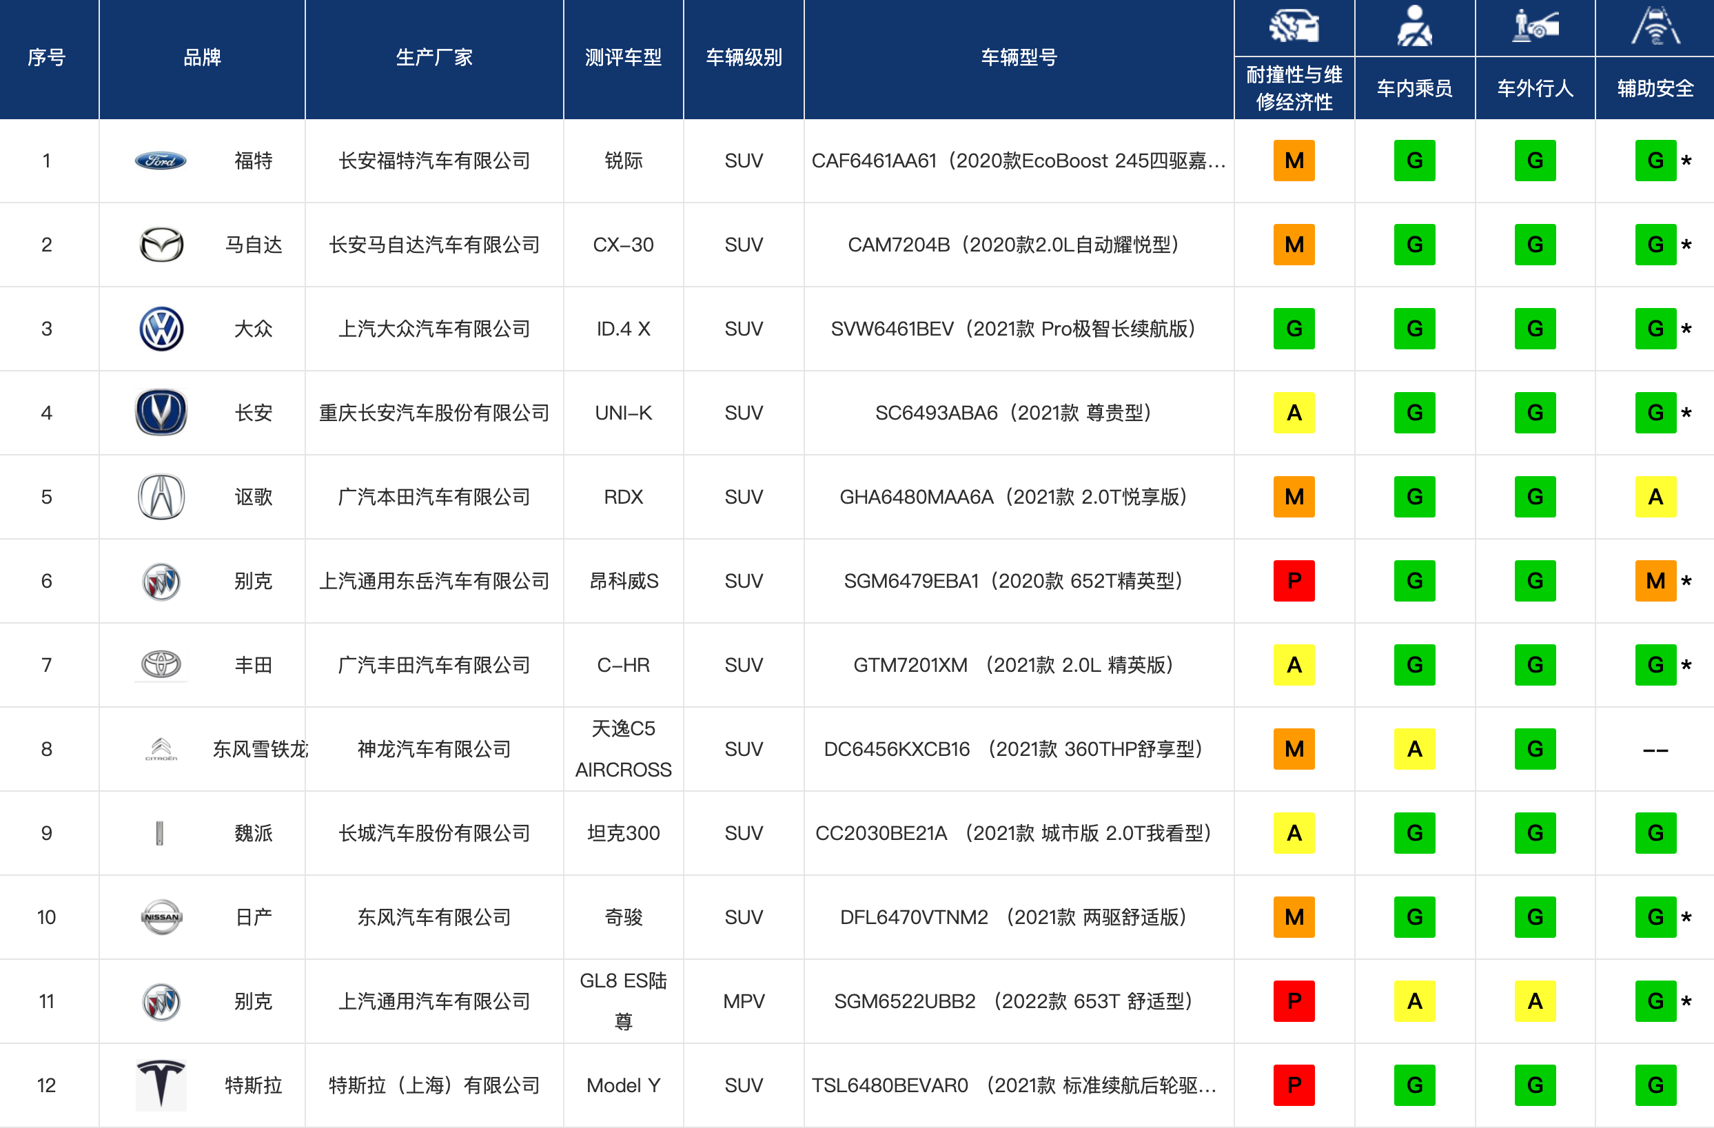This screenshot has height=1128, width=1714.
Task: Click manufacturer 长安马自达汽车有限公司
Action: point(434,245)
